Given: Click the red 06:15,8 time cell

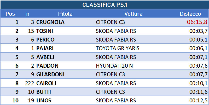Looking at the screenshot, I should pyautogui.click(x=197, y=22).
